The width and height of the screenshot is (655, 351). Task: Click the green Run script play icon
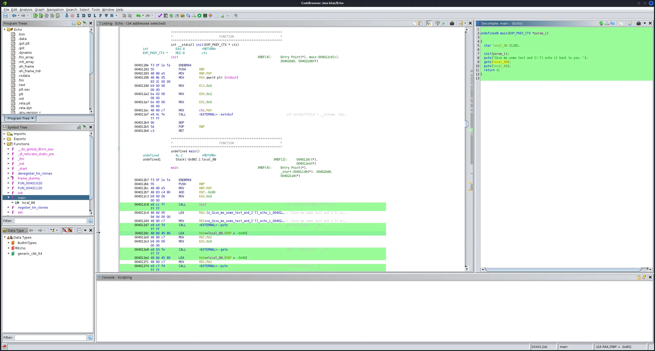tap(199, 16)
